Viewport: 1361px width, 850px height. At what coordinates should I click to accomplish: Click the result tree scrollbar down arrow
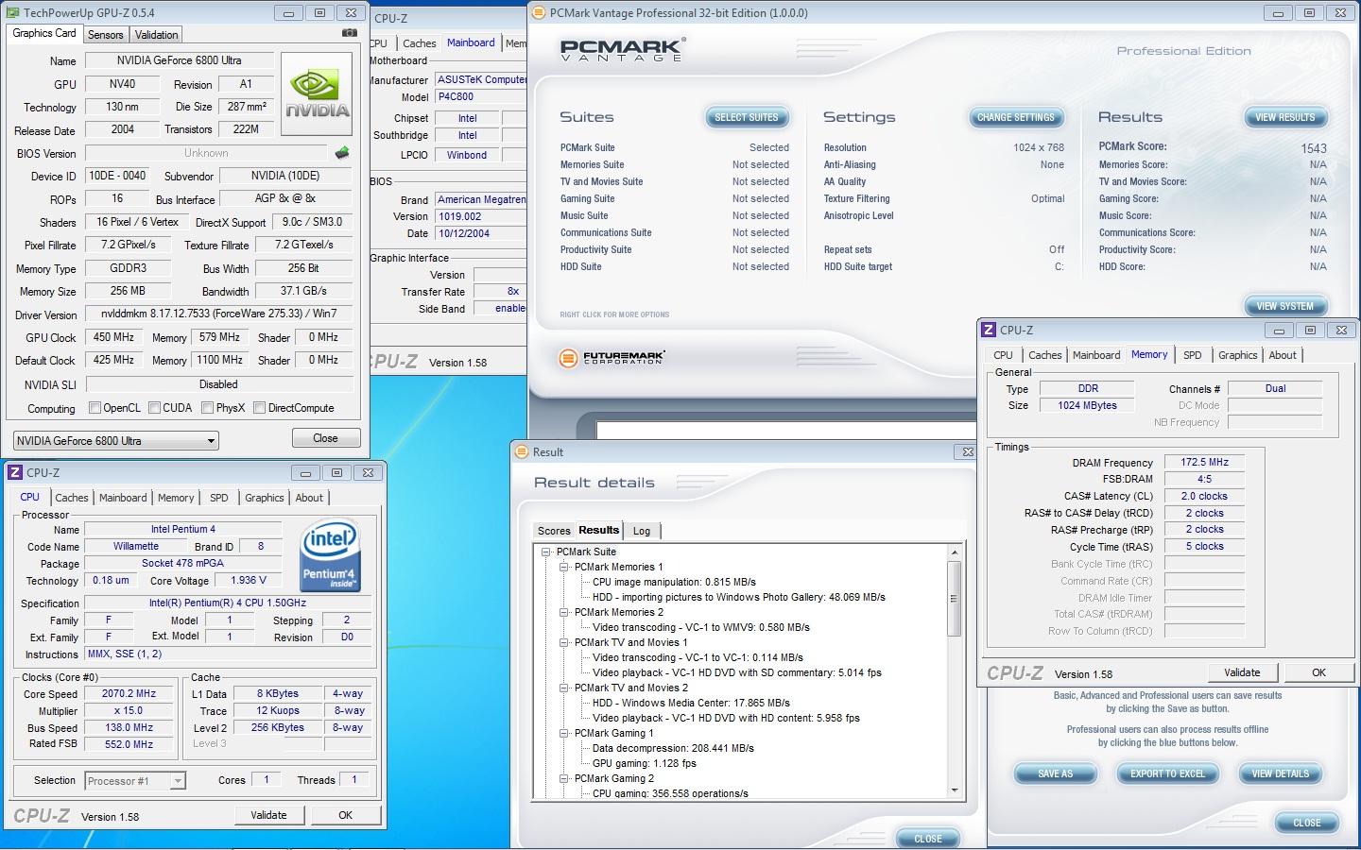click(x=955, y=790)
